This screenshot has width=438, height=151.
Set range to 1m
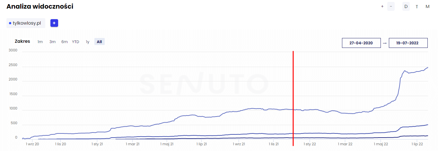(x=40, y=42)
